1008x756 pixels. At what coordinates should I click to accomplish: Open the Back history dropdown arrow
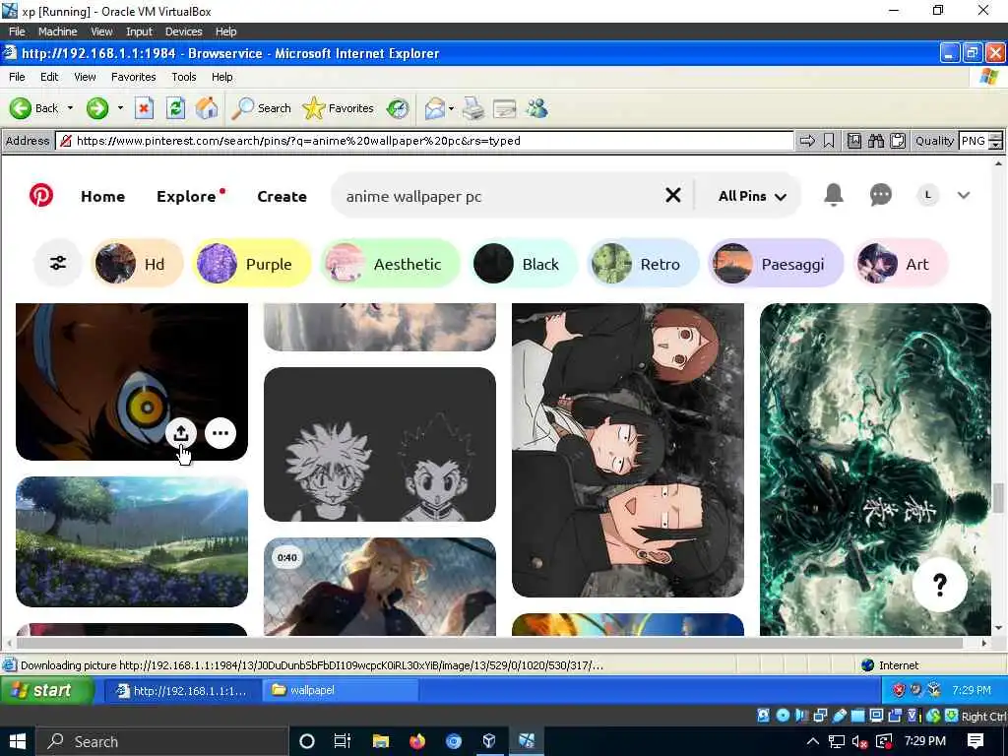click(70, 108)
